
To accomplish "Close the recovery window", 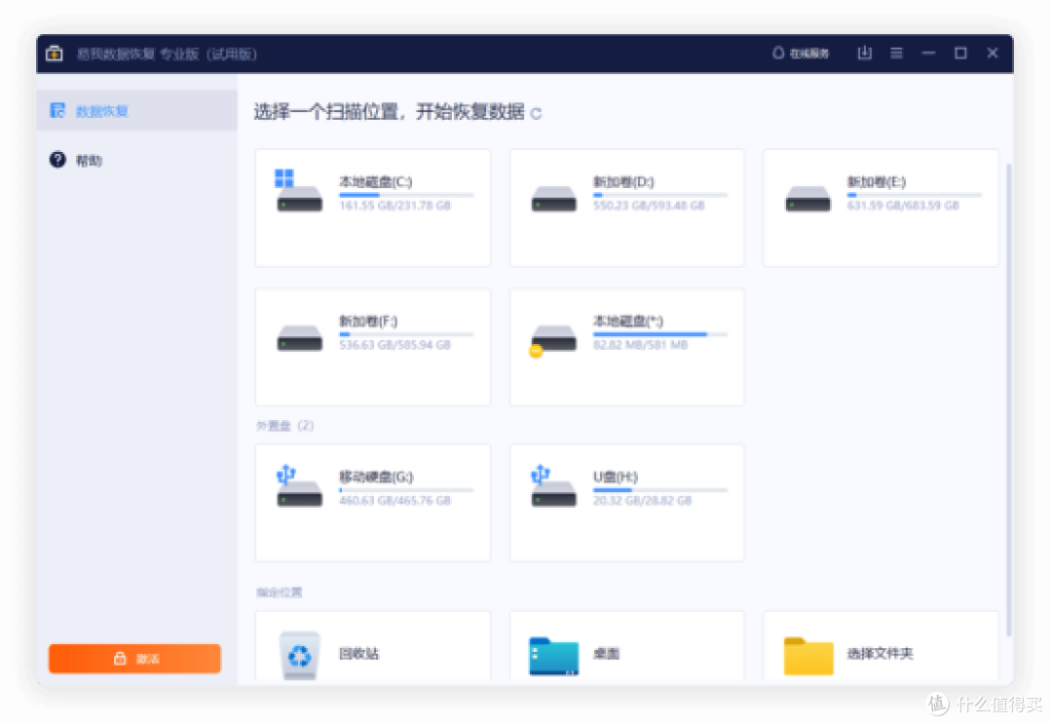I will pos(993,53).
